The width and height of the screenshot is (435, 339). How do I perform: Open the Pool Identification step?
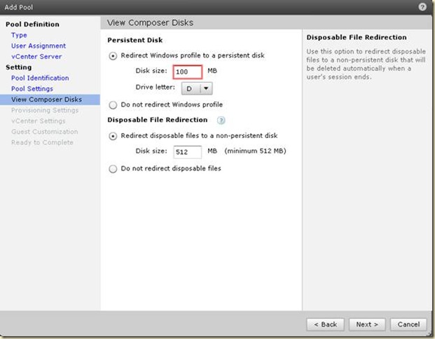pos(40,78)
